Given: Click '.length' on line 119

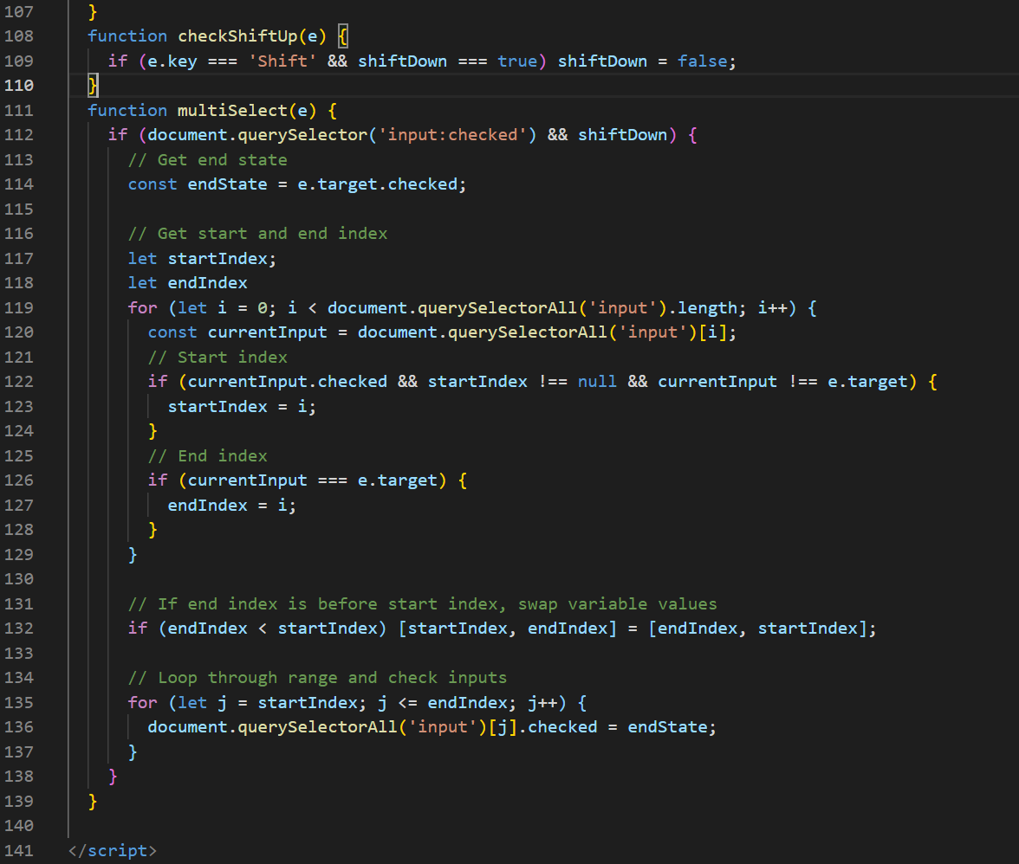Looking at the screenshot, I should point(703,307).
